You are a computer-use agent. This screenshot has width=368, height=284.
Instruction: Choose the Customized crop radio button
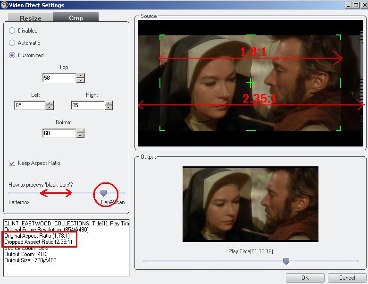point(12,55)
